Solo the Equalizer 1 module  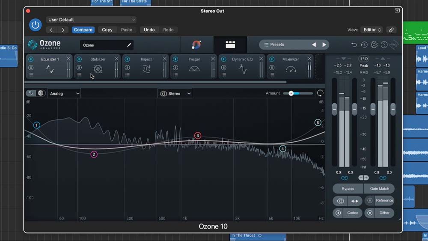[x=31, y=67]
